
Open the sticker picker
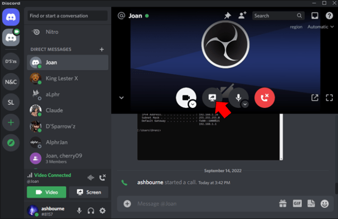(311, 203)
